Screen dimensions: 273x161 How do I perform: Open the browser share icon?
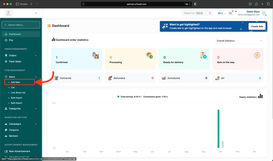[x=256, y=4]
